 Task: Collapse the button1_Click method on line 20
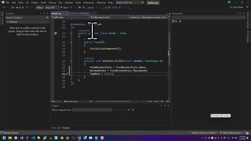point(71,61)
